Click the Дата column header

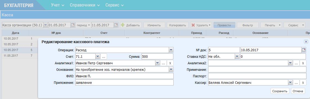point(15,33)
